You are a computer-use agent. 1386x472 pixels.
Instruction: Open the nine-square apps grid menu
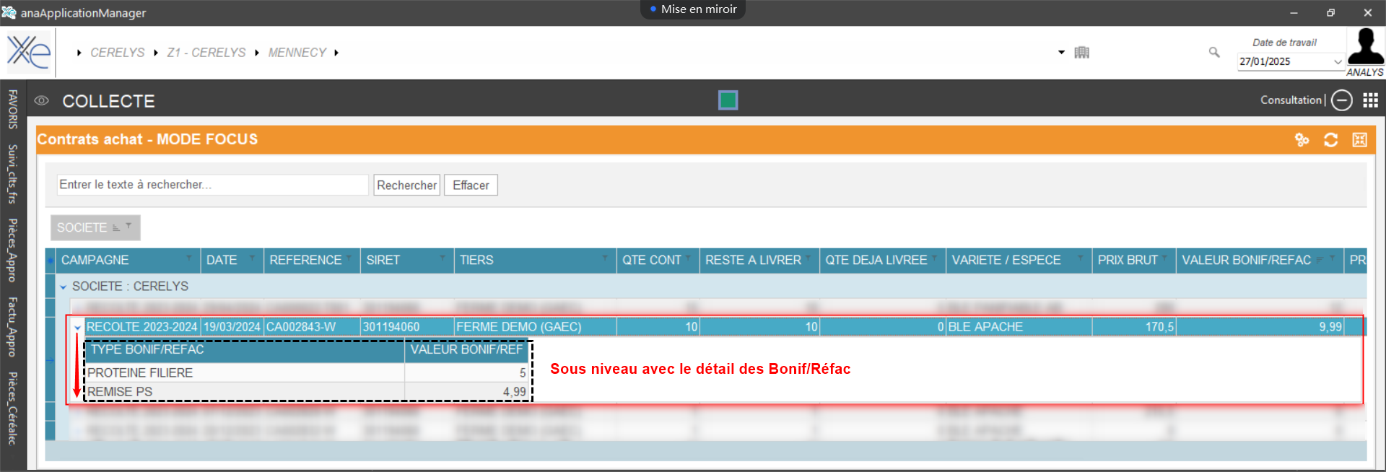coord(1370,100)
